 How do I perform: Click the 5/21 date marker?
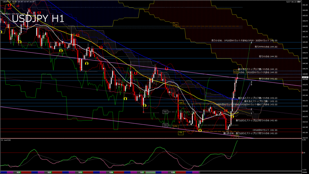pyautogui.click(x=18, y=172)
